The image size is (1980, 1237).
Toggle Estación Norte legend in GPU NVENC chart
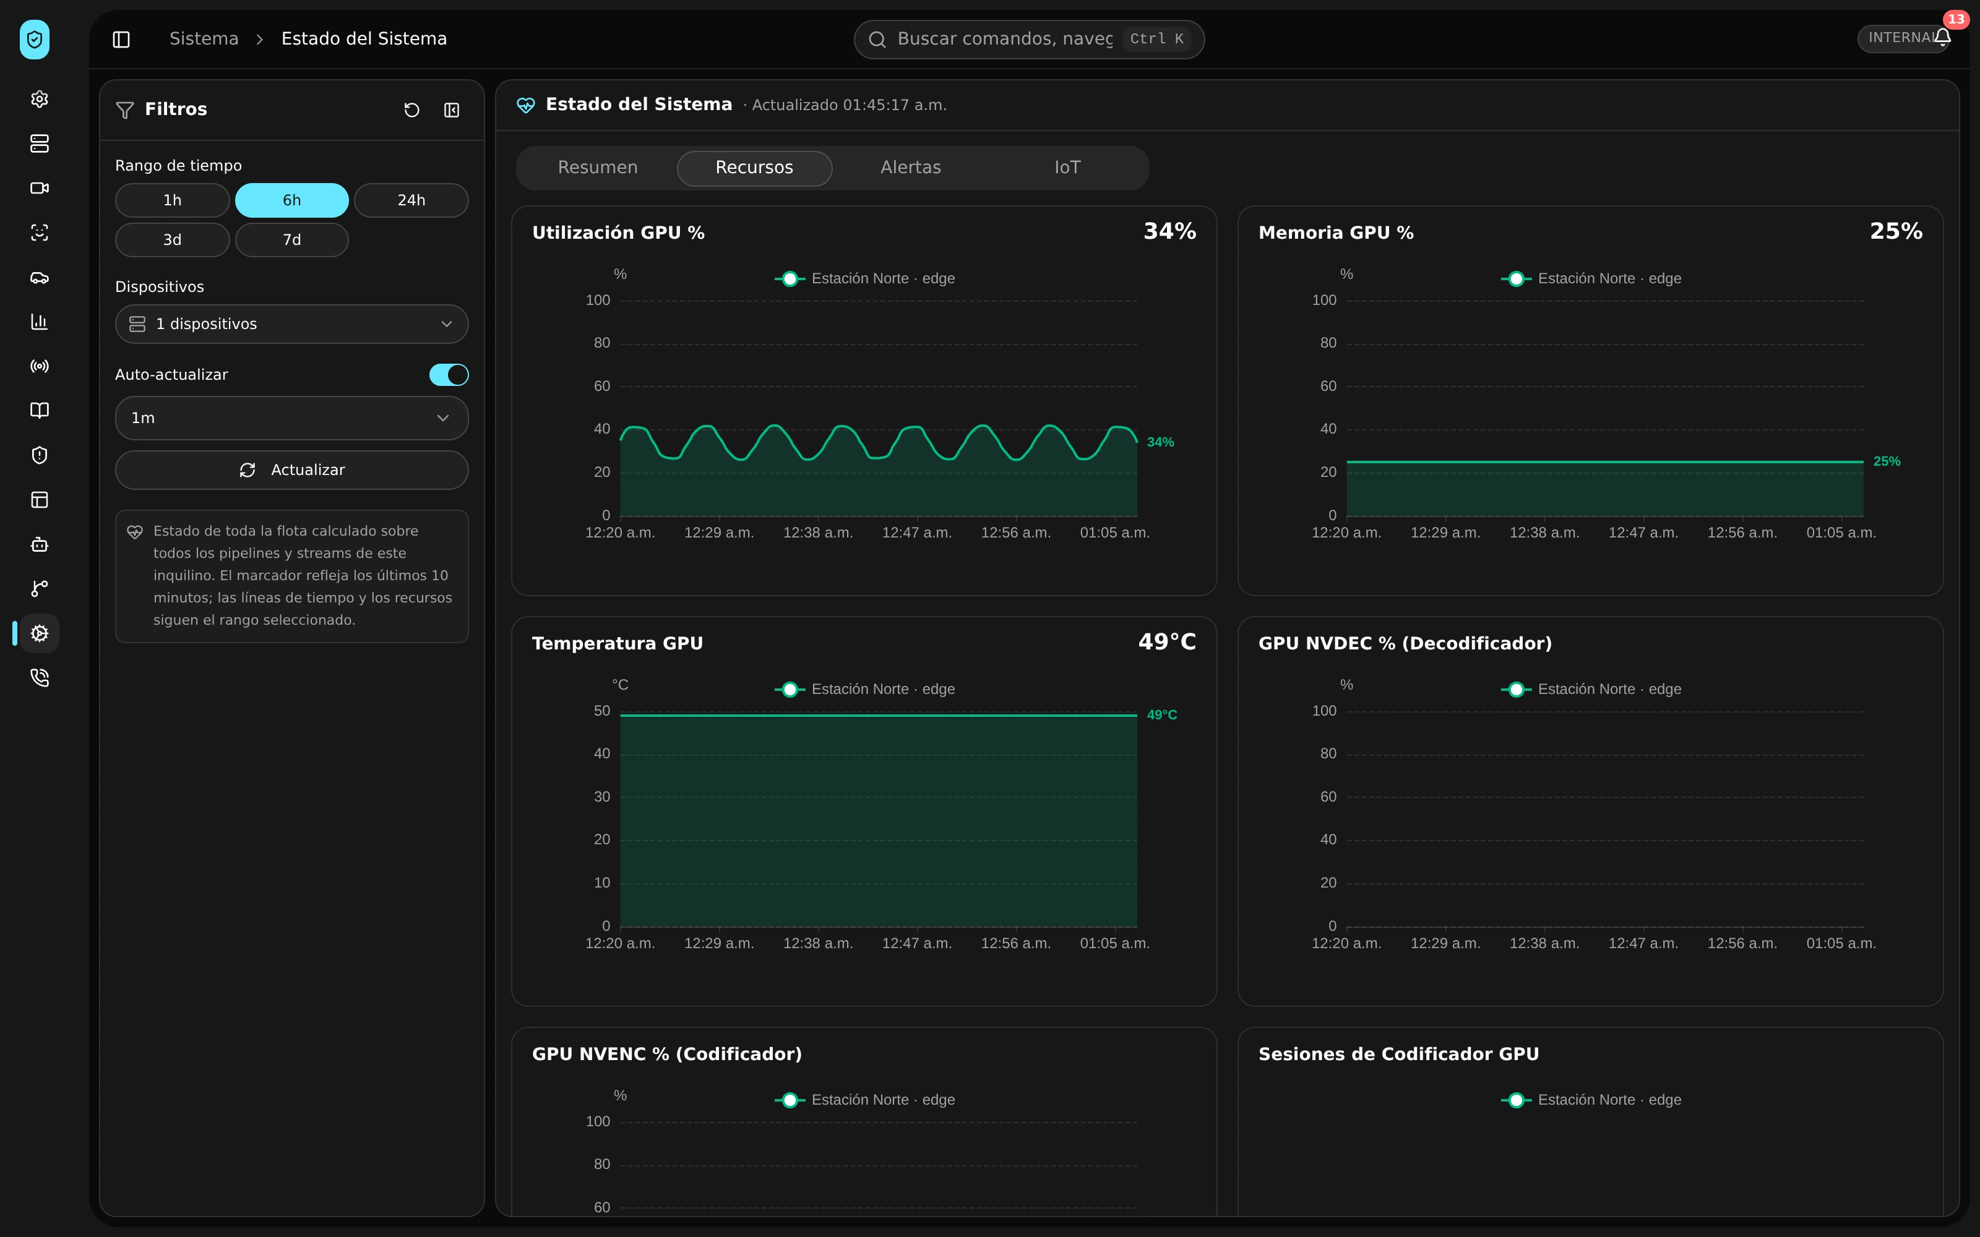[865, 1100]
